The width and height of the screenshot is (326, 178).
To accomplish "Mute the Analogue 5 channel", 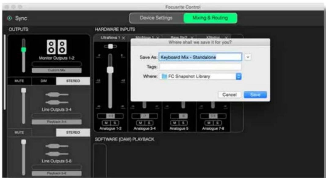I will click(175, 123).
